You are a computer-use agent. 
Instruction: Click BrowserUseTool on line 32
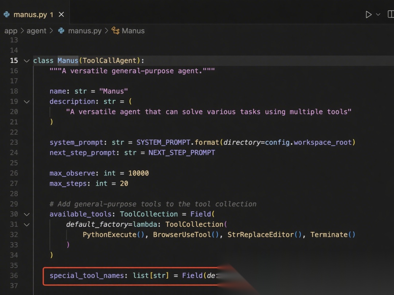[182, 235]
